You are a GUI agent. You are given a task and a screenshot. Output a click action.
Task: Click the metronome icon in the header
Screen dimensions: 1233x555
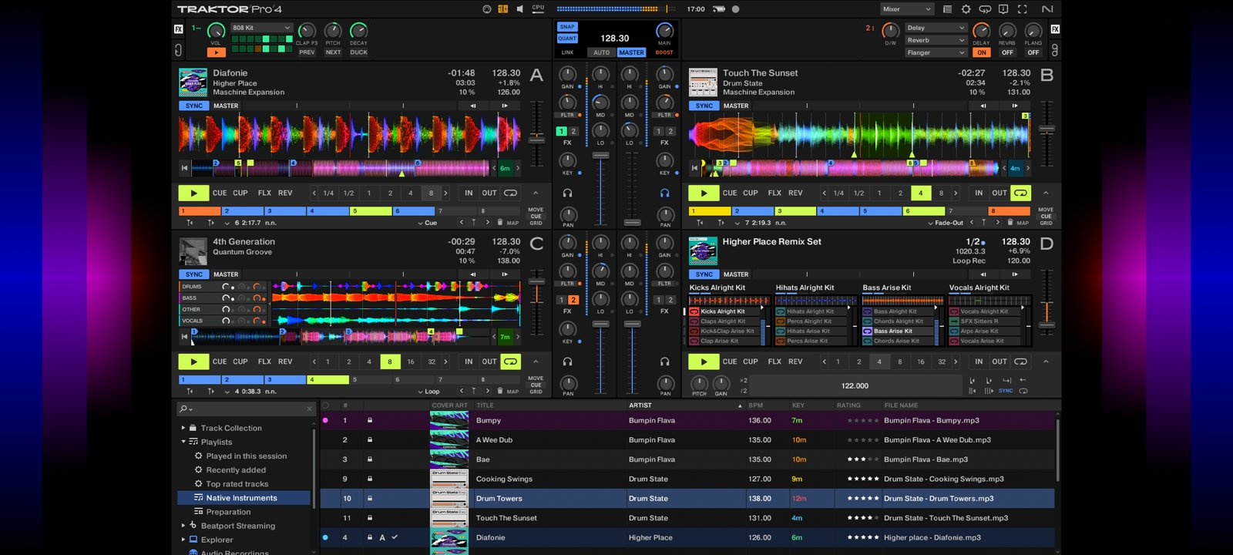[487, 9]
